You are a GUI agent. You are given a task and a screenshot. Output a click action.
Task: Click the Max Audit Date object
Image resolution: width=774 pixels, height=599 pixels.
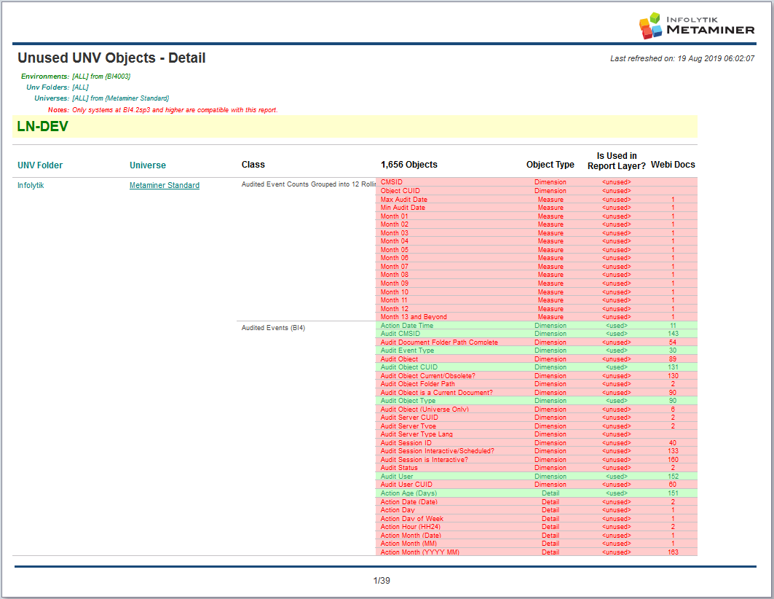click(404, 200)
